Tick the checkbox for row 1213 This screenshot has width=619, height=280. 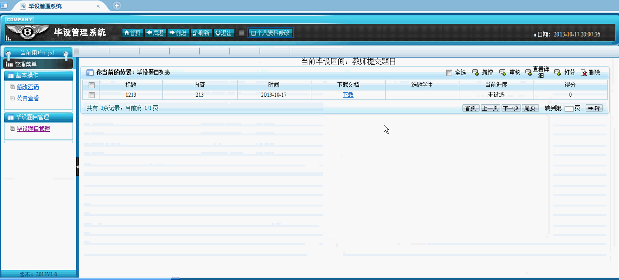(x=92, y=95)
